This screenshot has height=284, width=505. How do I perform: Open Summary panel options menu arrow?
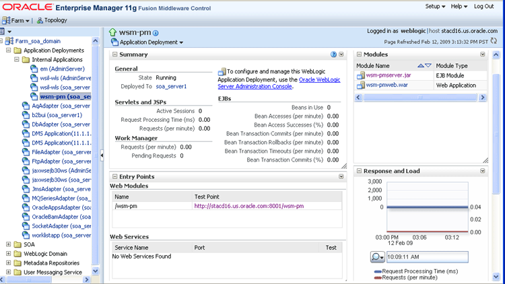pos(341,55)
